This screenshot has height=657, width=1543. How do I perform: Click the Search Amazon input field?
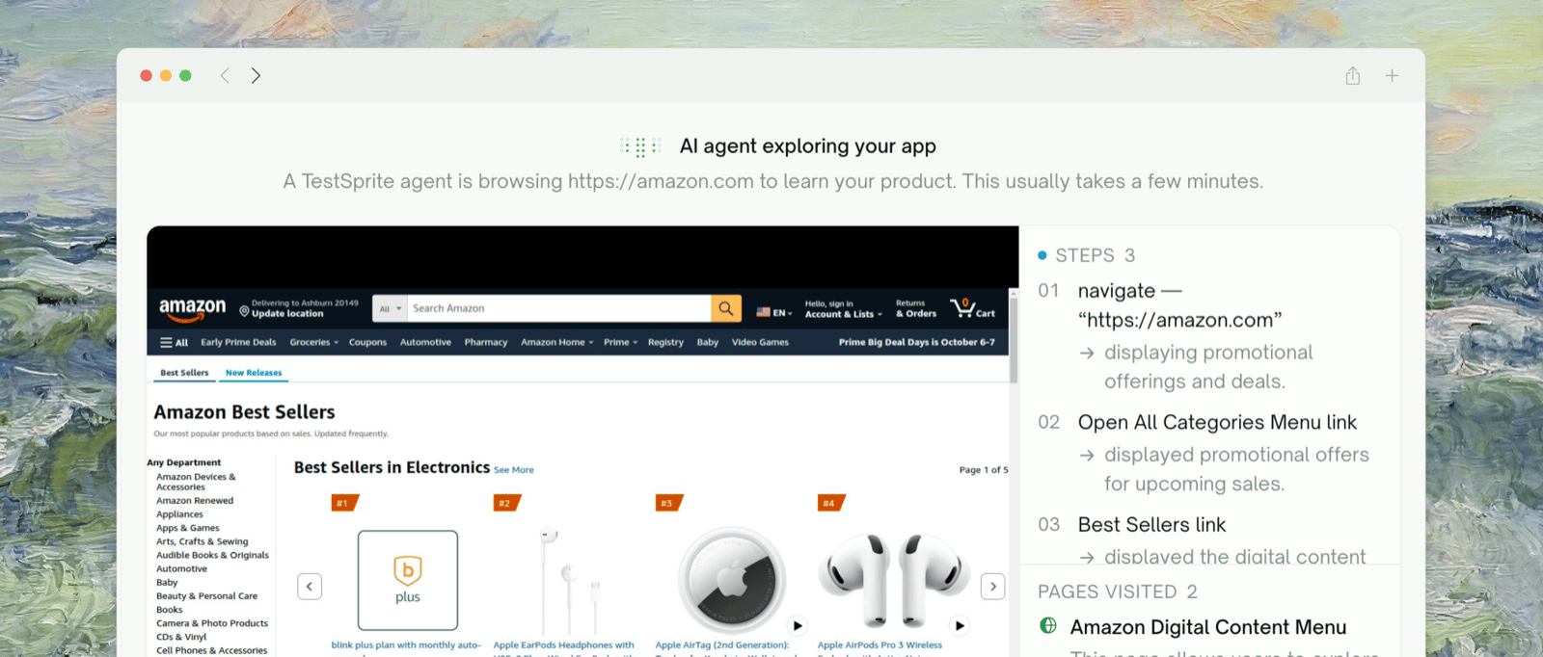click(558, 308)
